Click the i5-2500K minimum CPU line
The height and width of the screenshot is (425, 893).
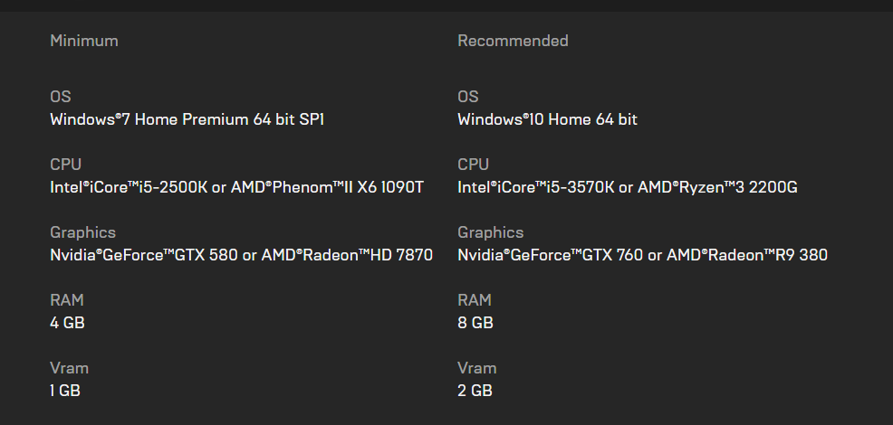pyautogui.click(x=236, y=187)
